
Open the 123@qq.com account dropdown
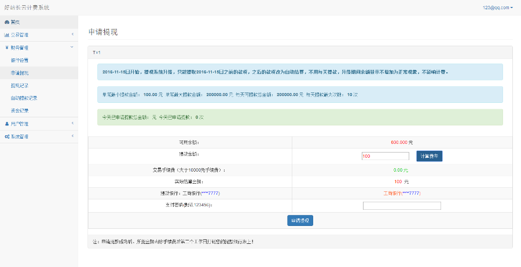coord(497,8)
